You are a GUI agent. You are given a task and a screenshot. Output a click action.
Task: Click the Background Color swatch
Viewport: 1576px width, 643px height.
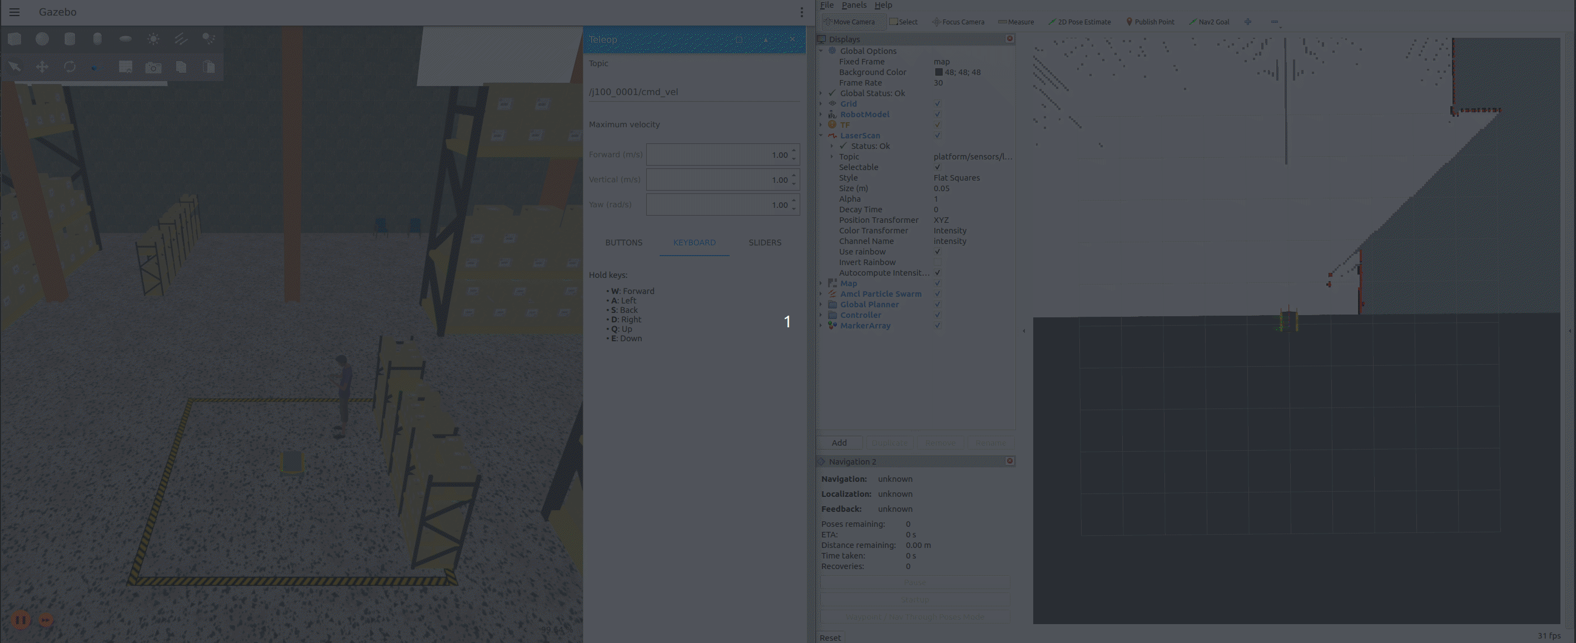[939, 72]
